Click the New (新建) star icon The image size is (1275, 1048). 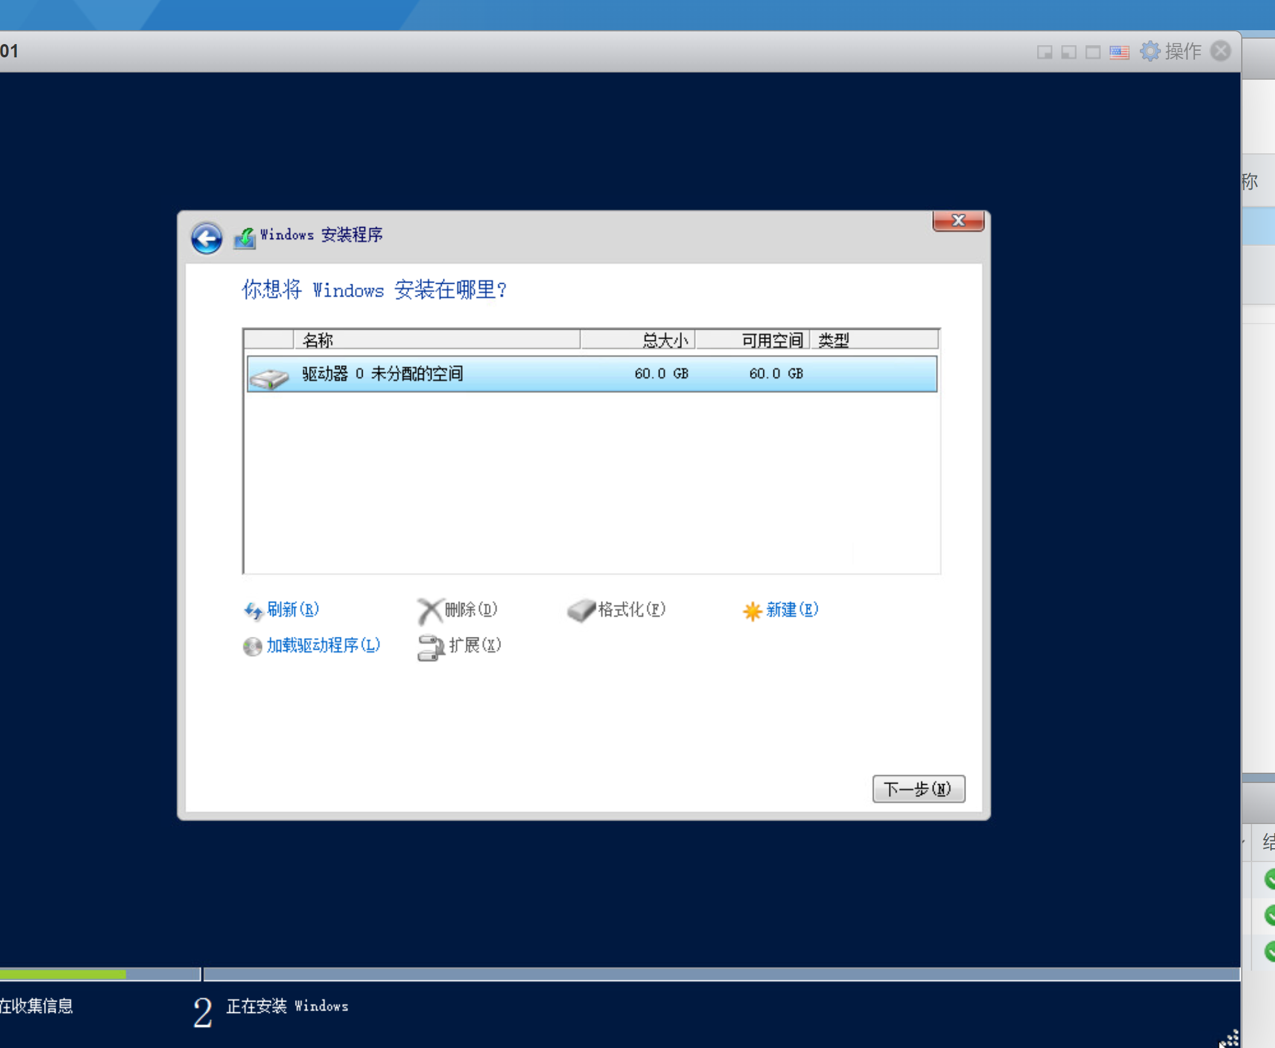[x=752, y=611]
